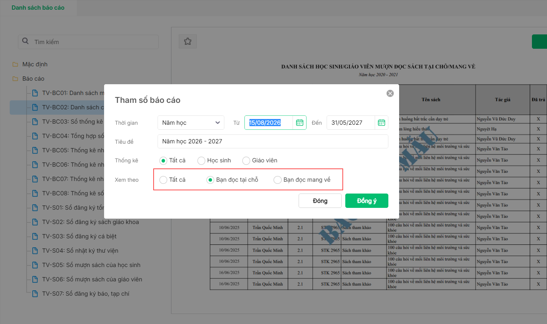Screen dimensions: 547x324
Task: Click the Tên sách column header
Action: [431, 100]
